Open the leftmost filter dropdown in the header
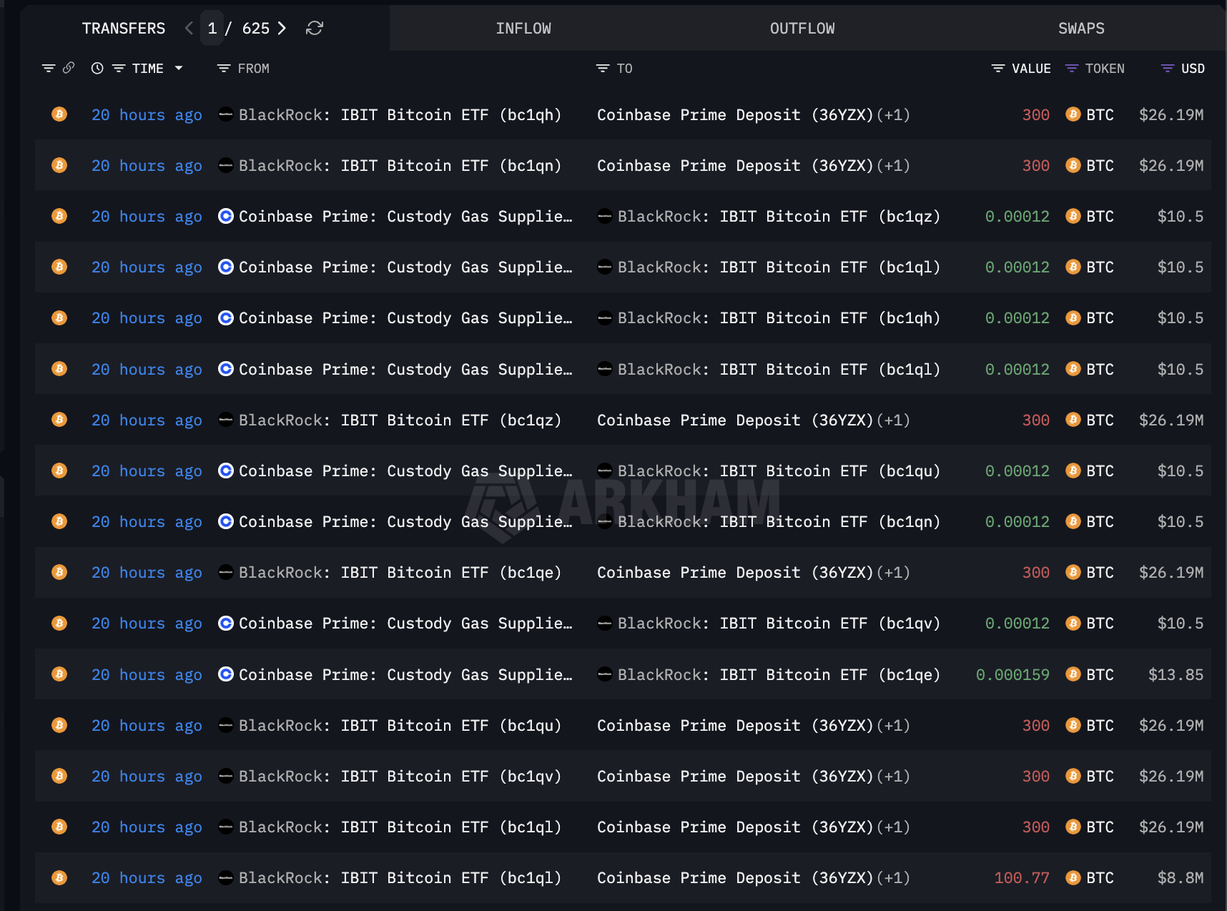This screenshot has height=911, width=1227. click(x=48, y=68)
